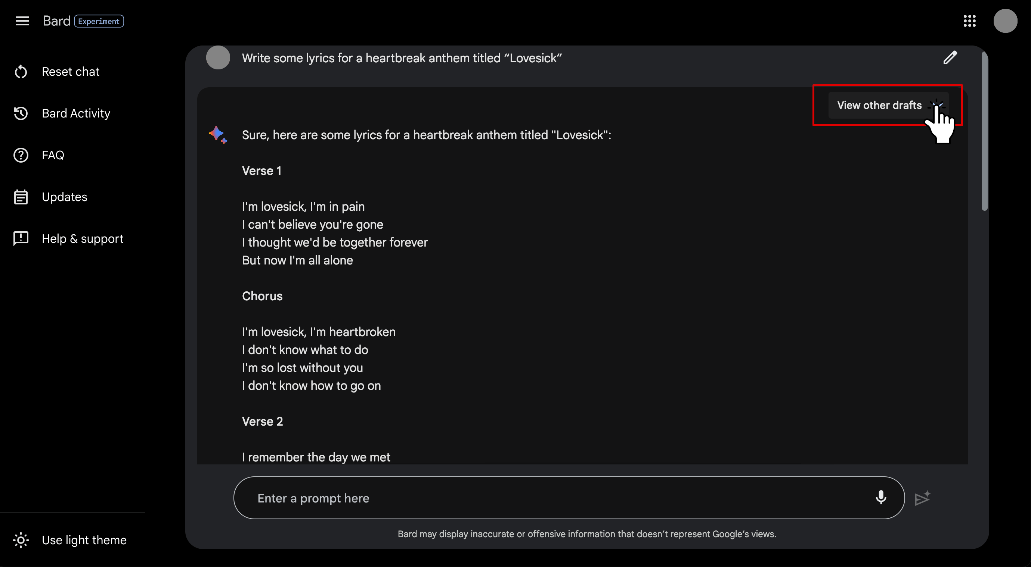The height and width of the screenshot is (567, 1031).
Task: Select Bard Activity in sidebar
Action: click(76, 113)
